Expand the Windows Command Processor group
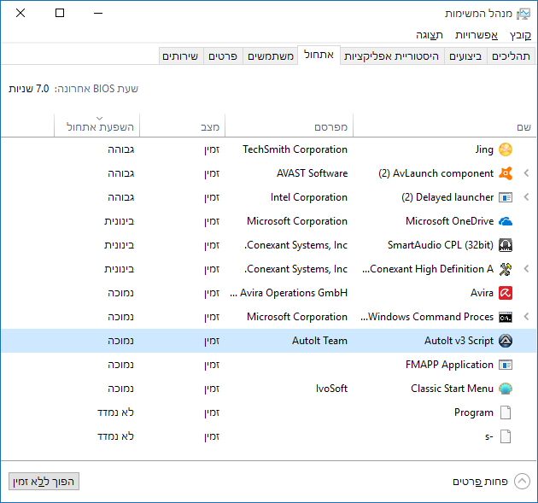 [x=526, y=317]
